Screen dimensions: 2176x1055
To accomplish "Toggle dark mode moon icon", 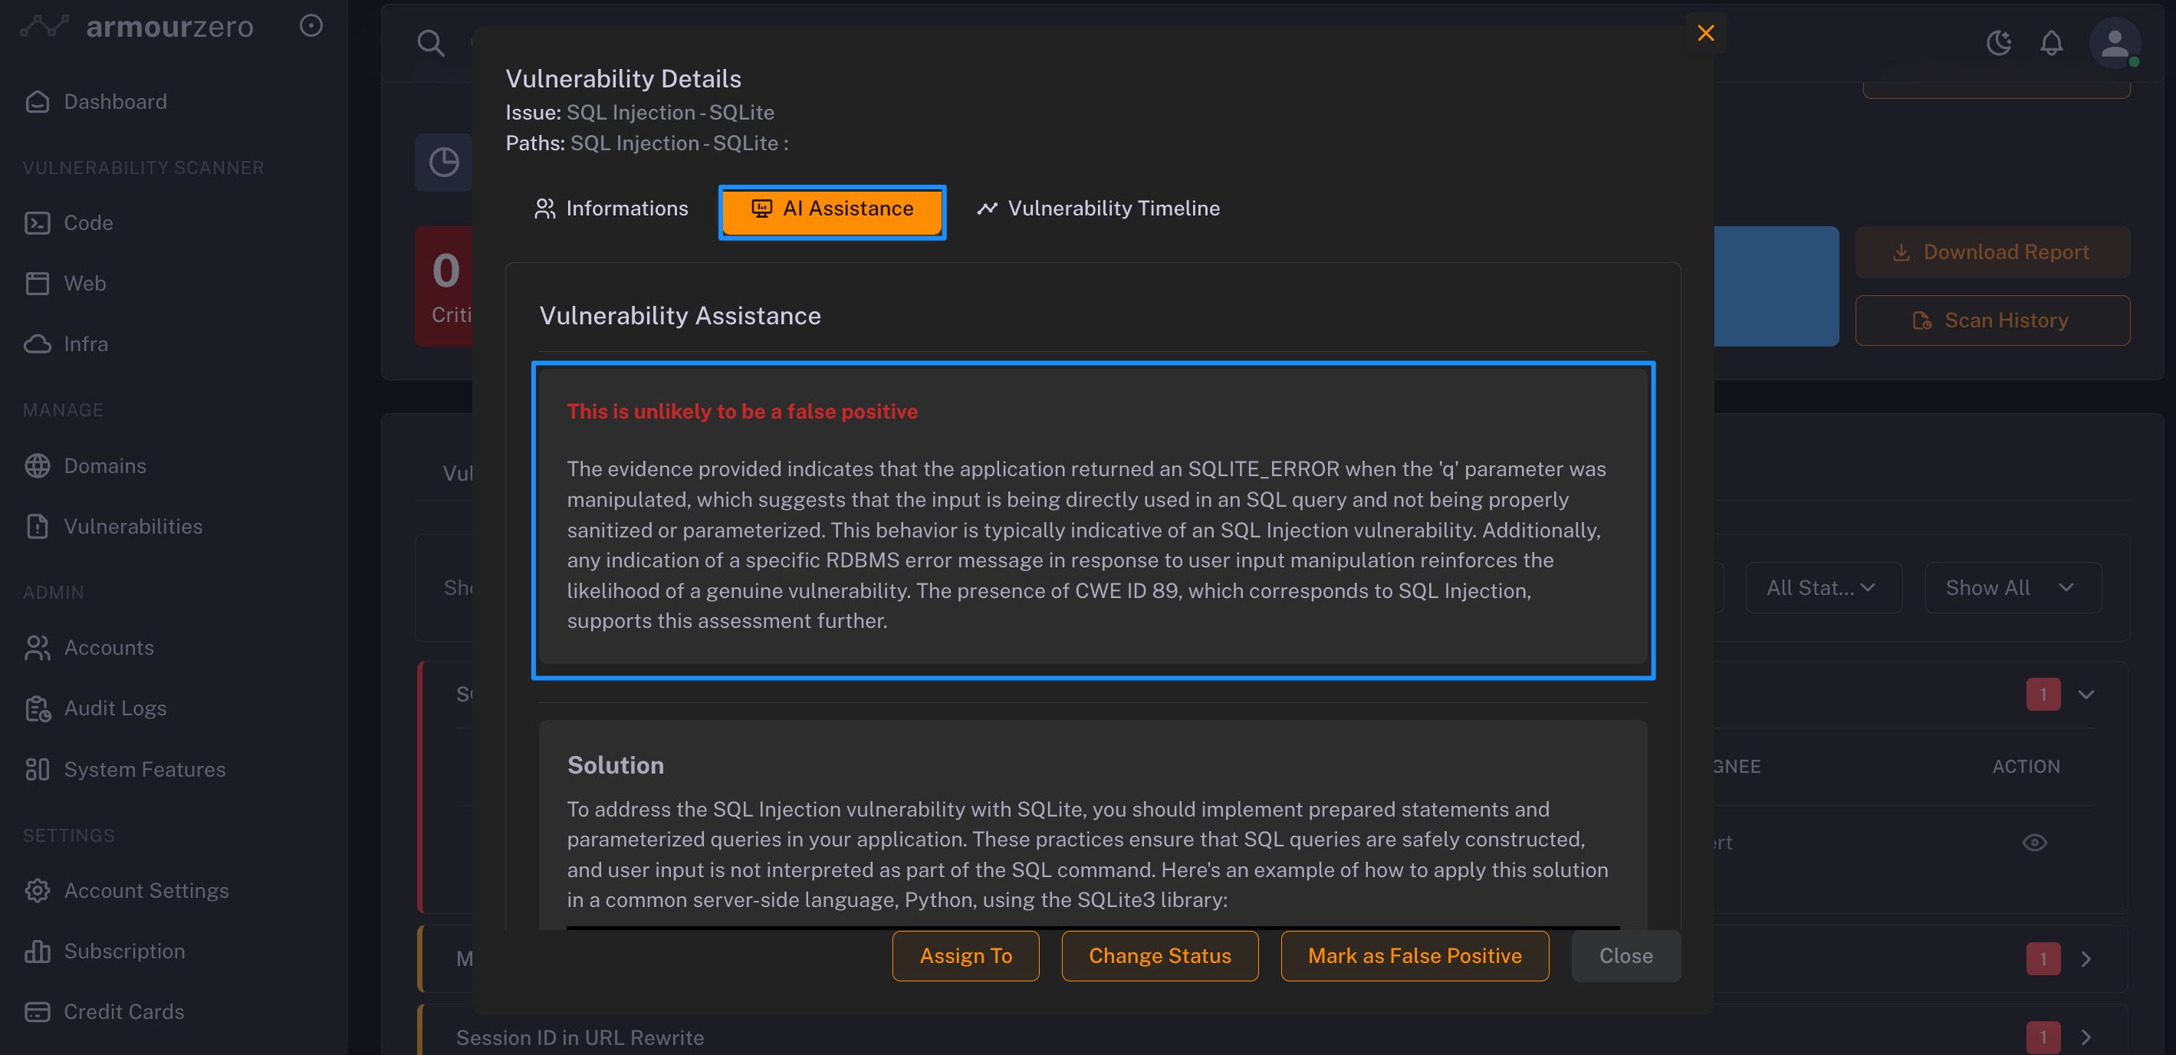I will click(x=1998, y=43).
